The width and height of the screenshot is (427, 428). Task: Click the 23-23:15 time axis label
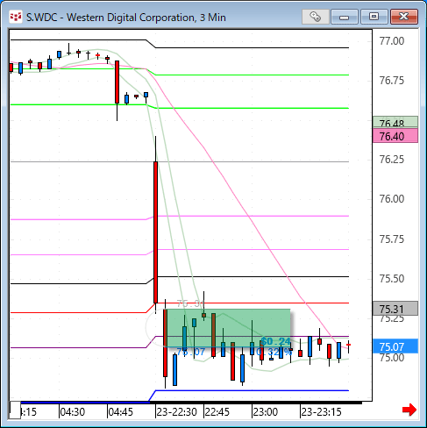click(x=321, y=412)
